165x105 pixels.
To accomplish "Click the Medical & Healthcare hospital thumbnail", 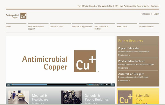I will [x=18, y=97].
